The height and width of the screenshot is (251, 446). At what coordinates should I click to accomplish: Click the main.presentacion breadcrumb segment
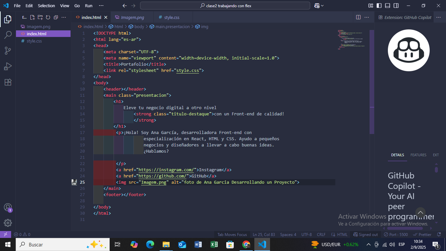click(x=169, y=26)
